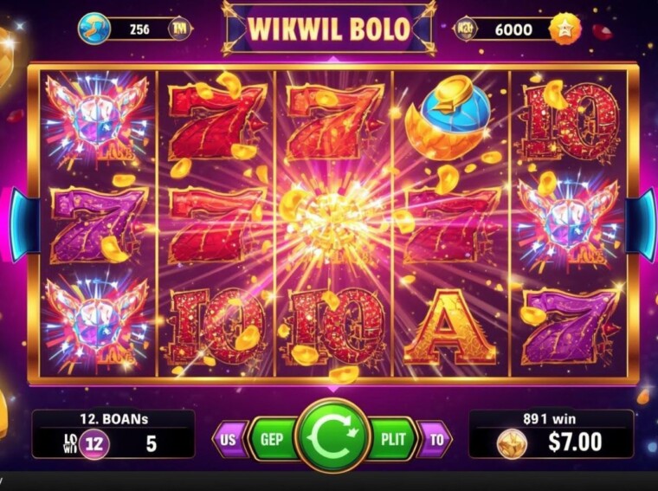This screenshot has height=491, width=658.
Task: Click the gold star icon beside 6000
Action: coord(566,29)
